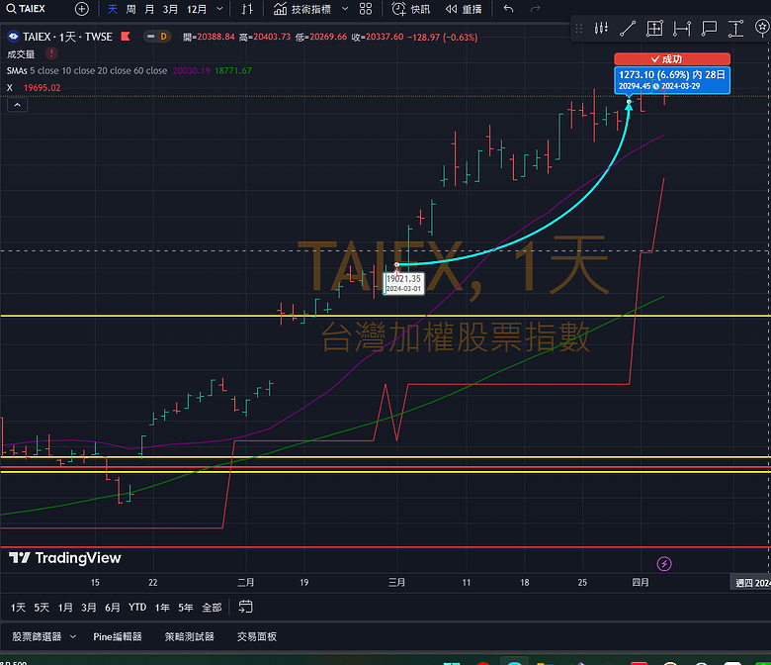The width and height of the screenshot is (771, 665).
Task: Set range to 5天
Action: point(42,608)
